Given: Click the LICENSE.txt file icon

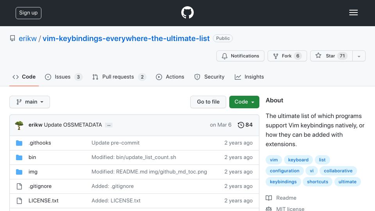Looking at the screenshot, I should 20,201.
